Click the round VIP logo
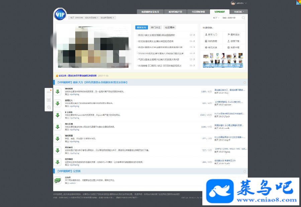 (60, 14)
